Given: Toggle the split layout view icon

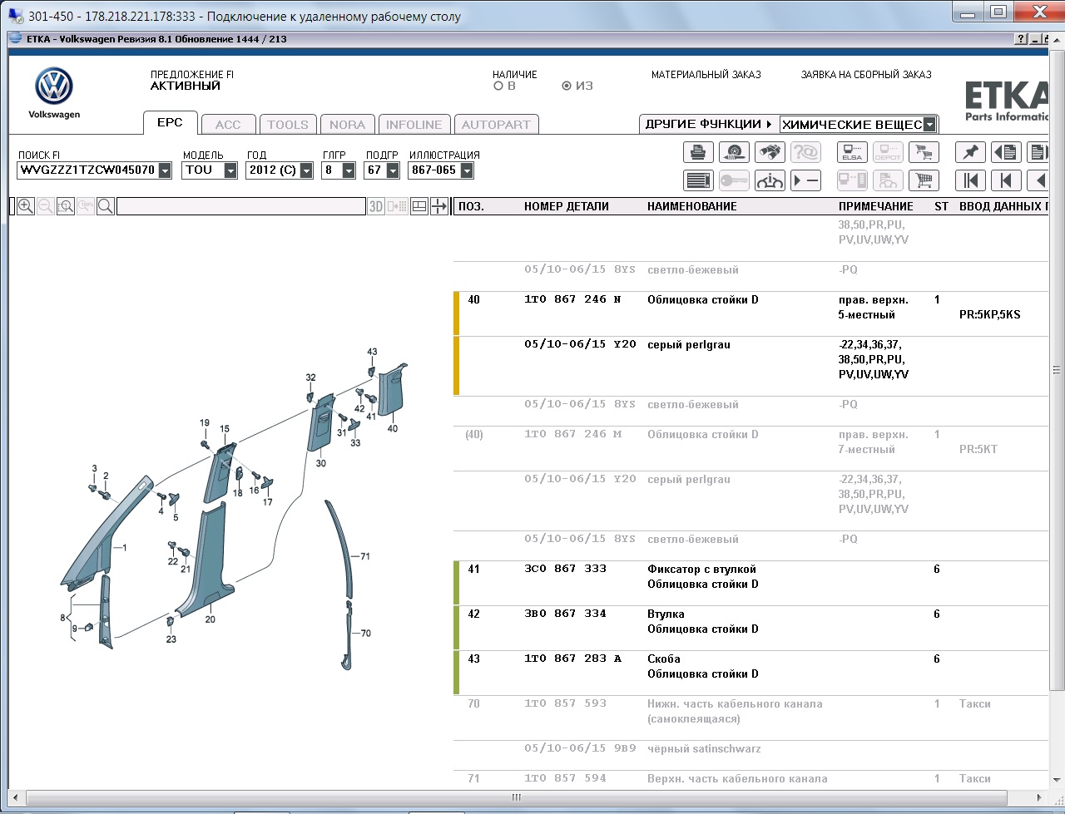Looking at the screenshot, I should 419,206.
